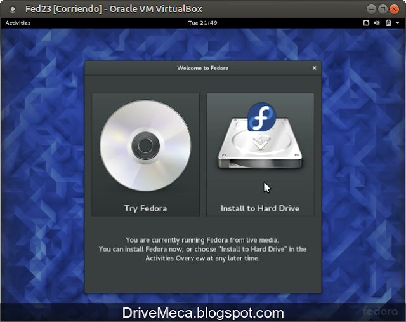The image size is (406, 322).
Task: Click the battery icon in top bar
Action: 388,23
